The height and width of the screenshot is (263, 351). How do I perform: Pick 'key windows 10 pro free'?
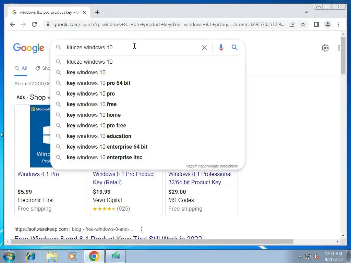(x=148, y=125)
